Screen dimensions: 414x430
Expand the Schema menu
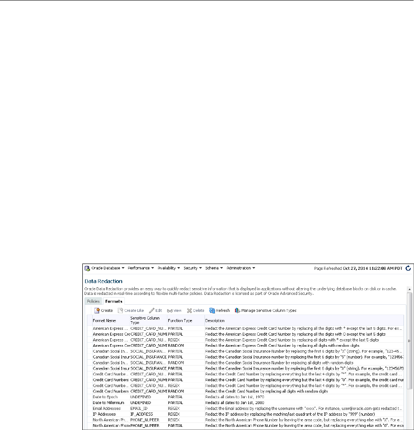pyautogui.click(x=214, y=268)
